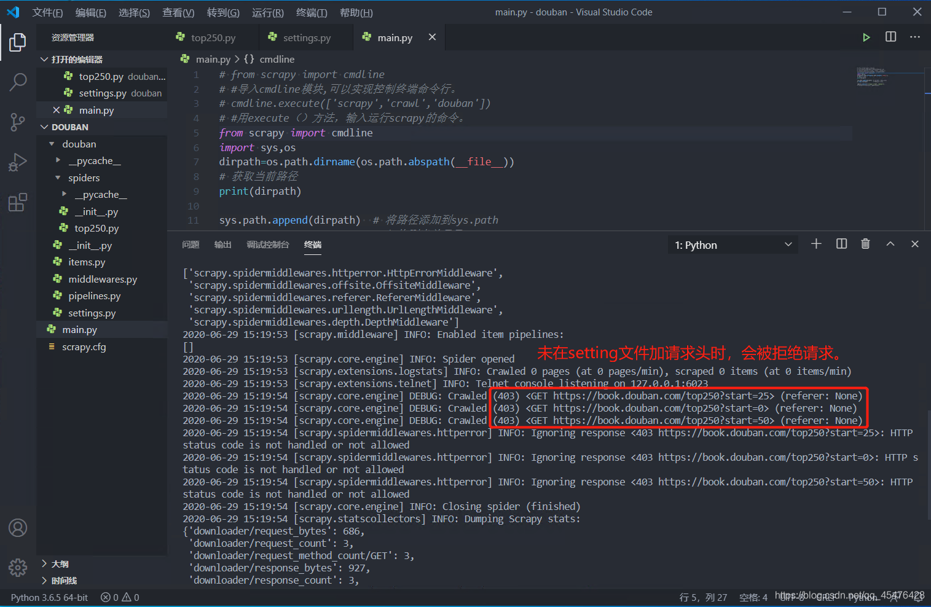Open the Run and Debug view
This screenshot has height=607, width=931.
[x=18, y=162]
